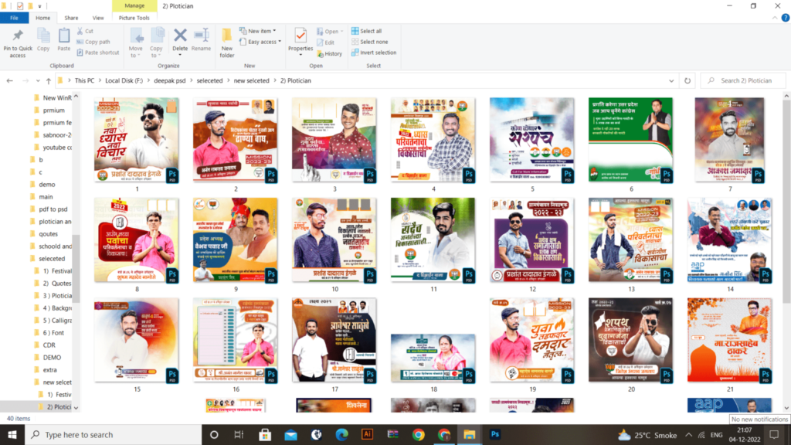This screenshot has height=445, width=791.
Task: Click the Invert selection command
Action: tap(374, 53)
